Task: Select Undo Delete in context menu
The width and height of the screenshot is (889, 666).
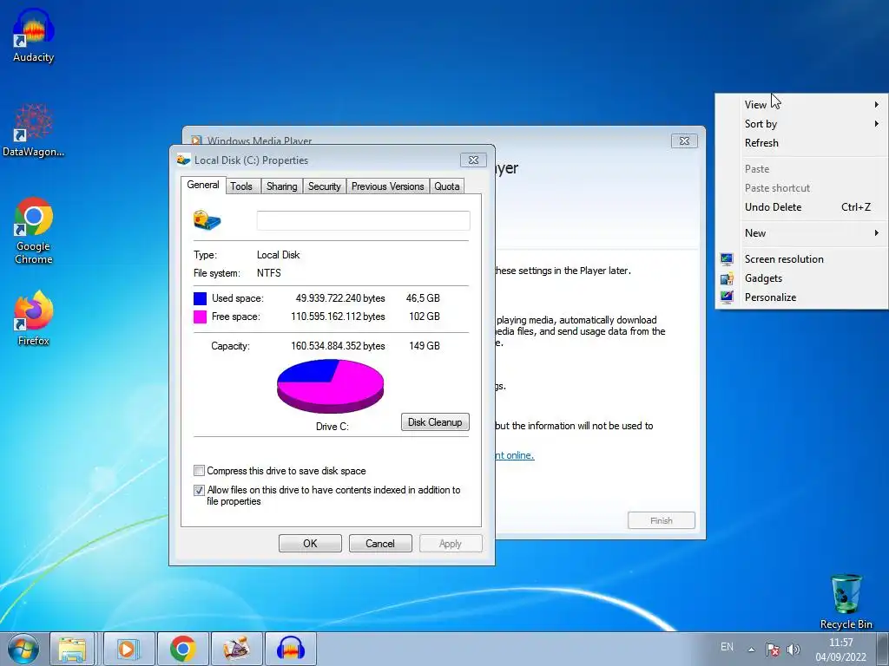Action: click(801, 207)
